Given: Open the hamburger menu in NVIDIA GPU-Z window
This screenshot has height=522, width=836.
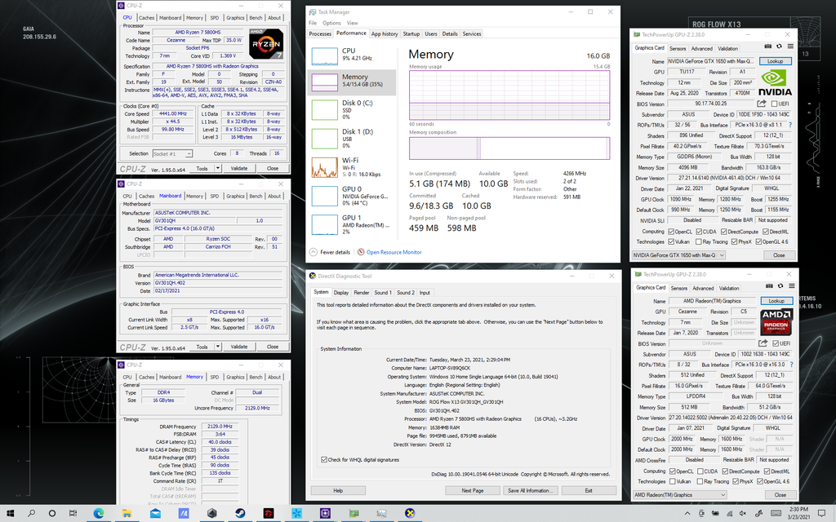Looking at the screenshot, I should [790, 46].
